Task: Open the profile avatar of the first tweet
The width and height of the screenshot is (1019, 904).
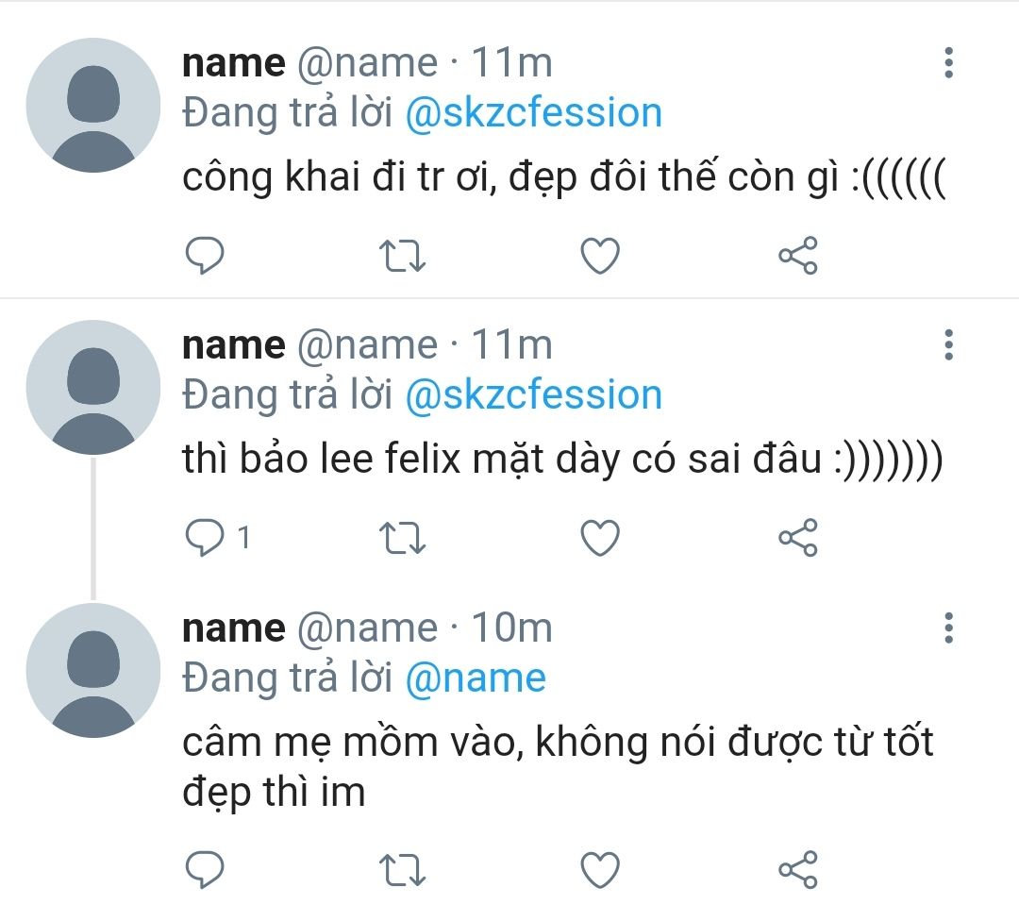Action: tap(93, 106)
